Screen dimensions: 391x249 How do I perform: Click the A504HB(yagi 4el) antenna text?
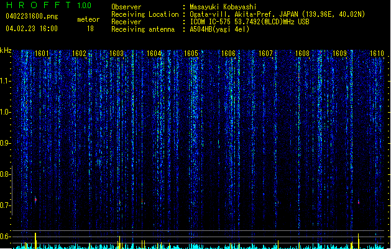coord(219,29)
